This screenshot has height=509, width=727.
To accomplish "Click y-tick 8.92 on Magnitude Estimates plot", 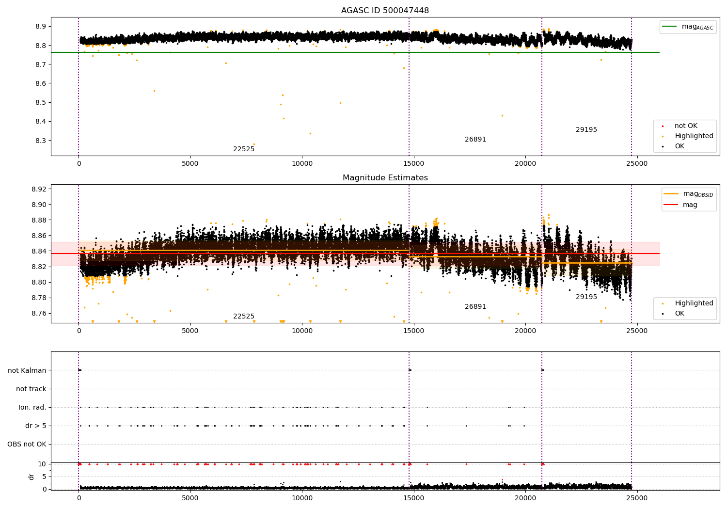I will 38,189.
